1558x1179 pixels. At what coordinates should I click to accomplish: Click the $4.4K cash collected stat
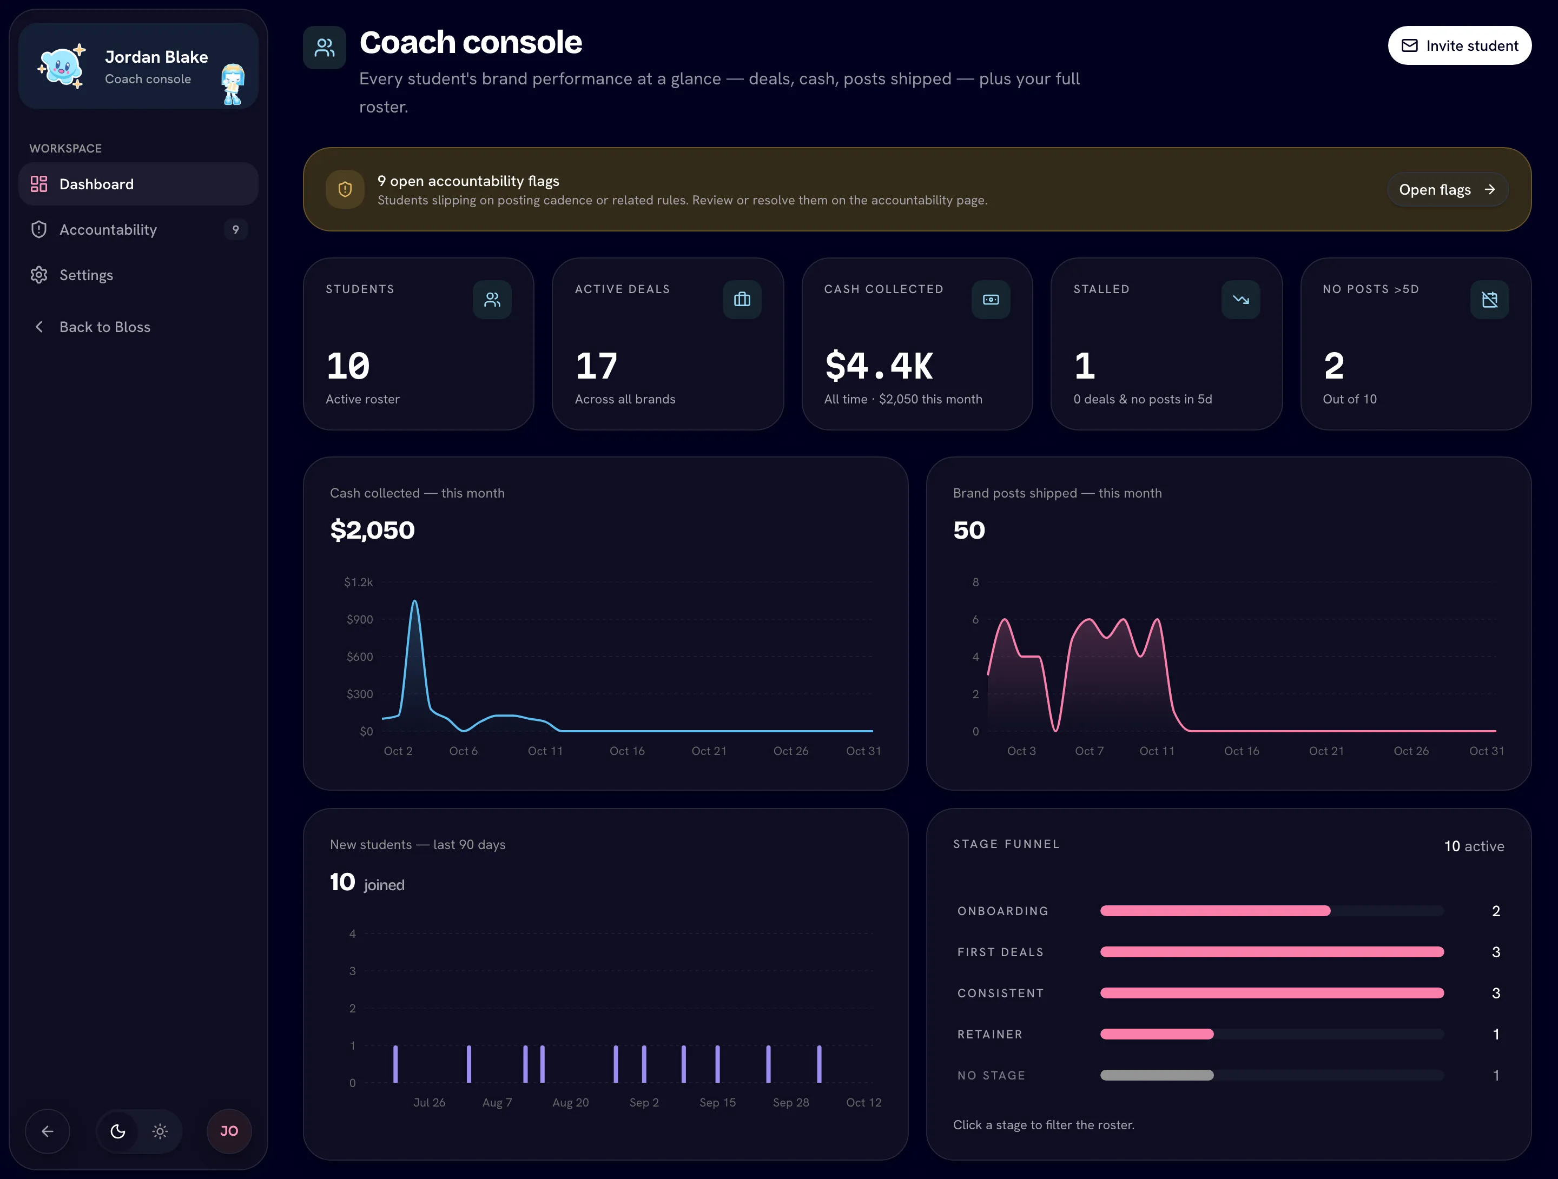[879, 366]
